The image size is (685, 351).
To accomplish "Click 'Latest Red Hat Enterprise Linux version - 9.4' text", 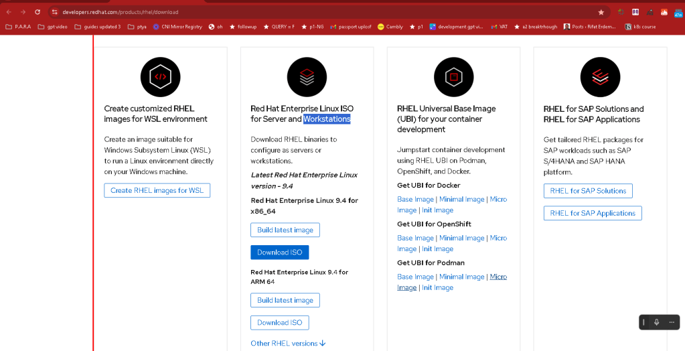I will pos(304,181).
